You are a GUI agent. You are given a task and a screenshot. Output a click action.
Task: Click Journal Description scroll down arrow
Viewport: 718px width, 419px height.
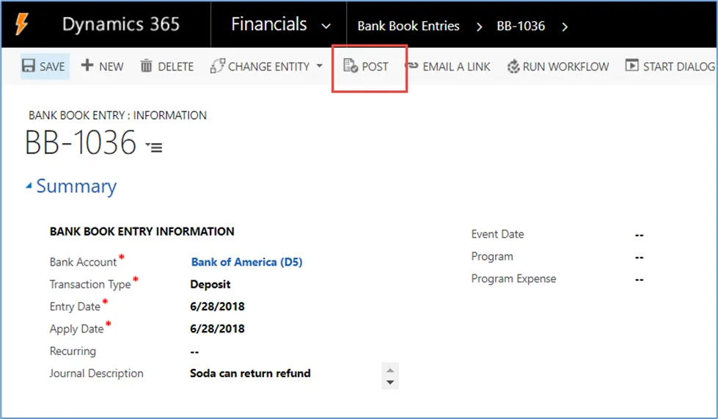coord(390,382)
